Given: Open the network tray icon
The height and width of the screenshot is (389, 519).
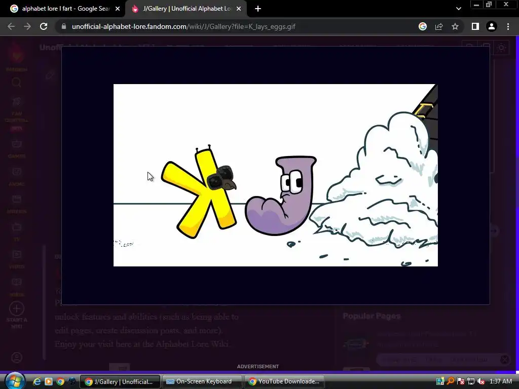Looking at the screenshot, I should click(471, 381).
